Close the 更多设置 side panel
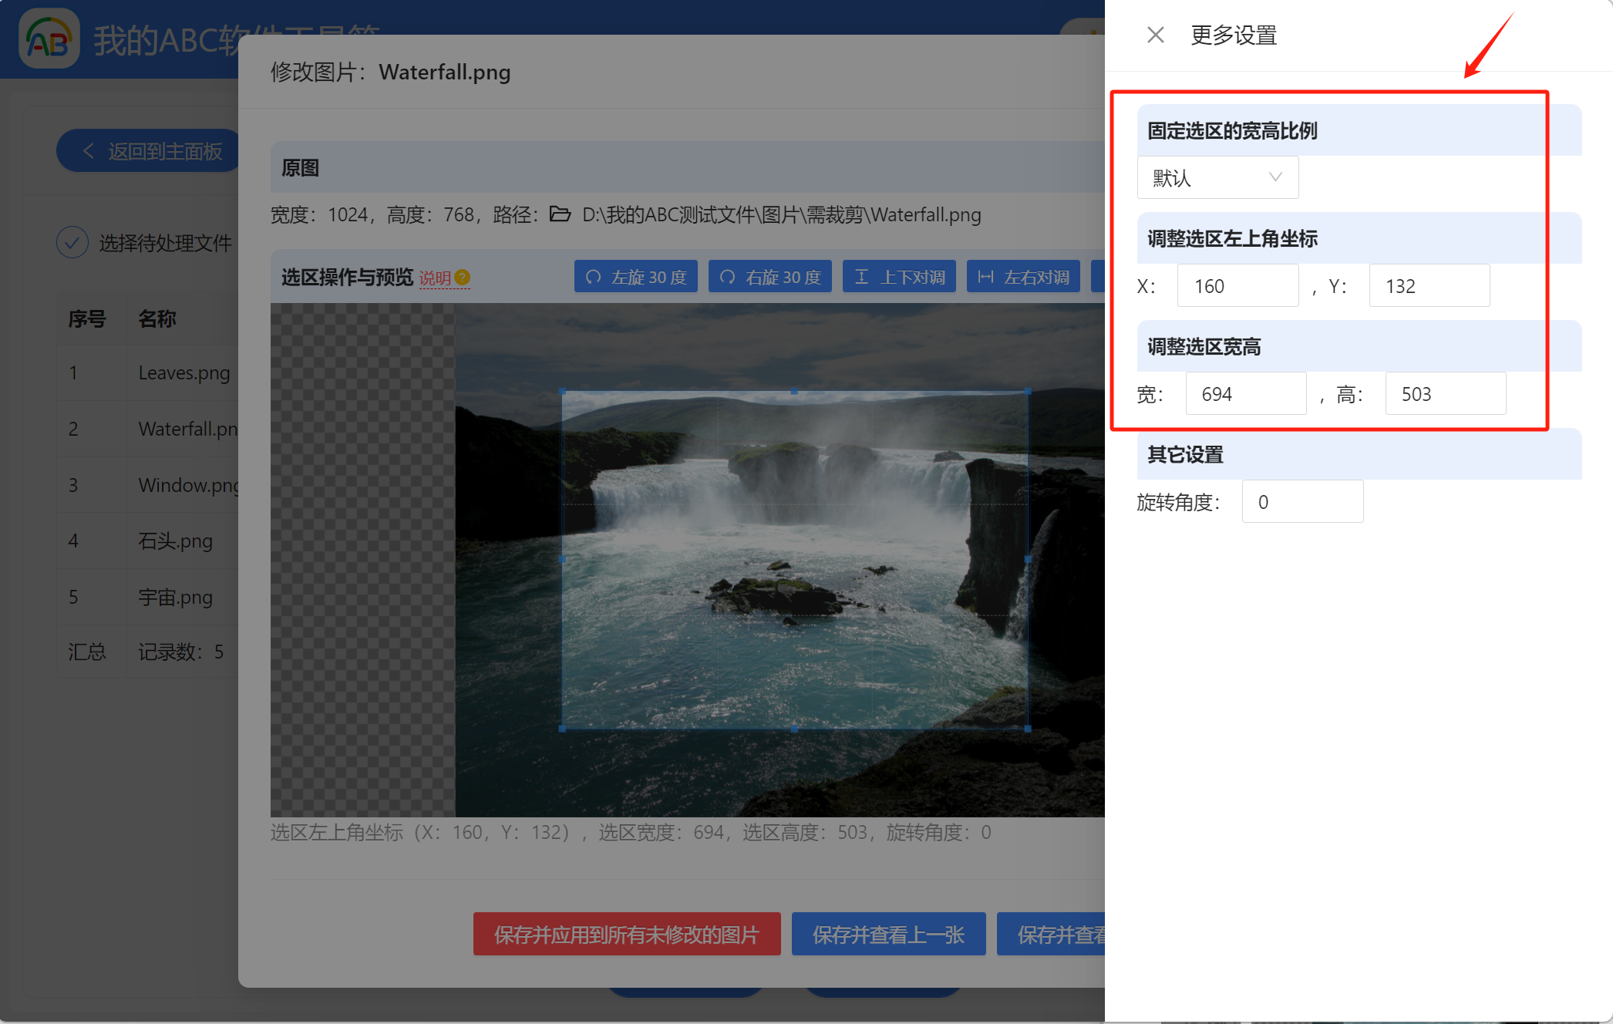The image size is (1613, 1024). tap(1155, 35)
